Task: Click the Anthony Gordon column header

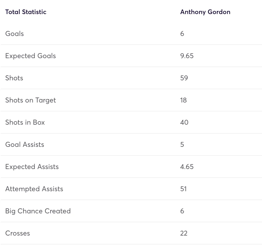Action: point(205,12)
